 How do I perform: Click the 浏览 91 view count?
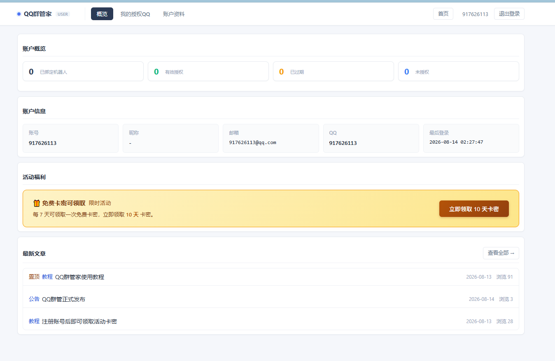point(505,277)
